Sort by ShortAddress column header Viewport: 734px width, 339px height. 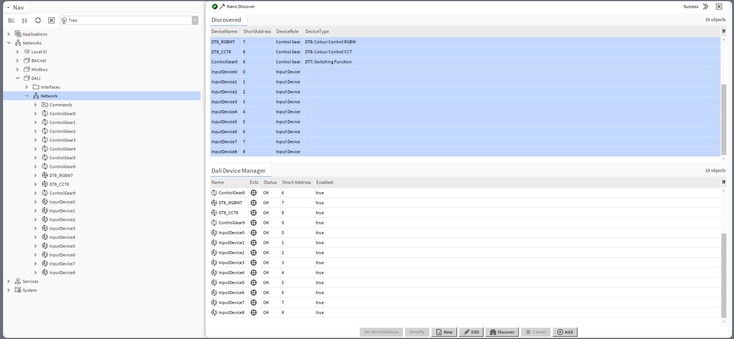(x=257, y=31)
